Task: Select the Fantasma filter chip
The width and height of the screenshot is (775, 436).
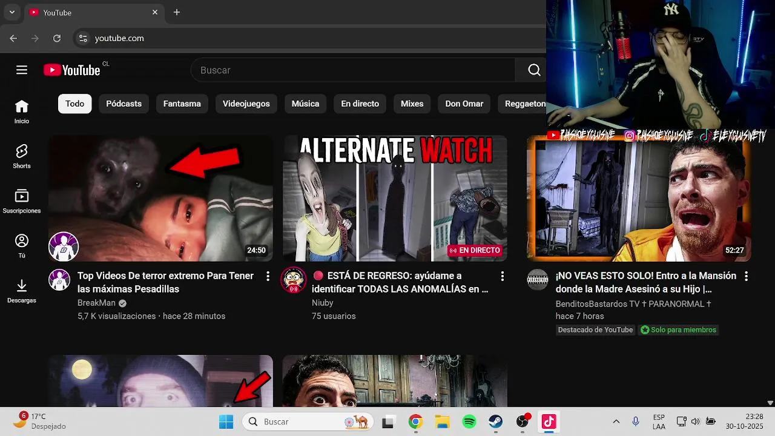Action: tap(182, 104)
